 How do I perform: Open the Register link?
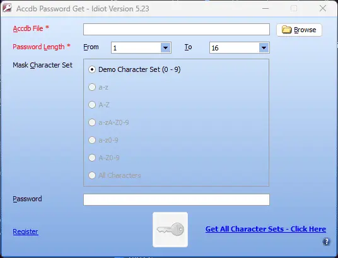(x=25, y=232)
